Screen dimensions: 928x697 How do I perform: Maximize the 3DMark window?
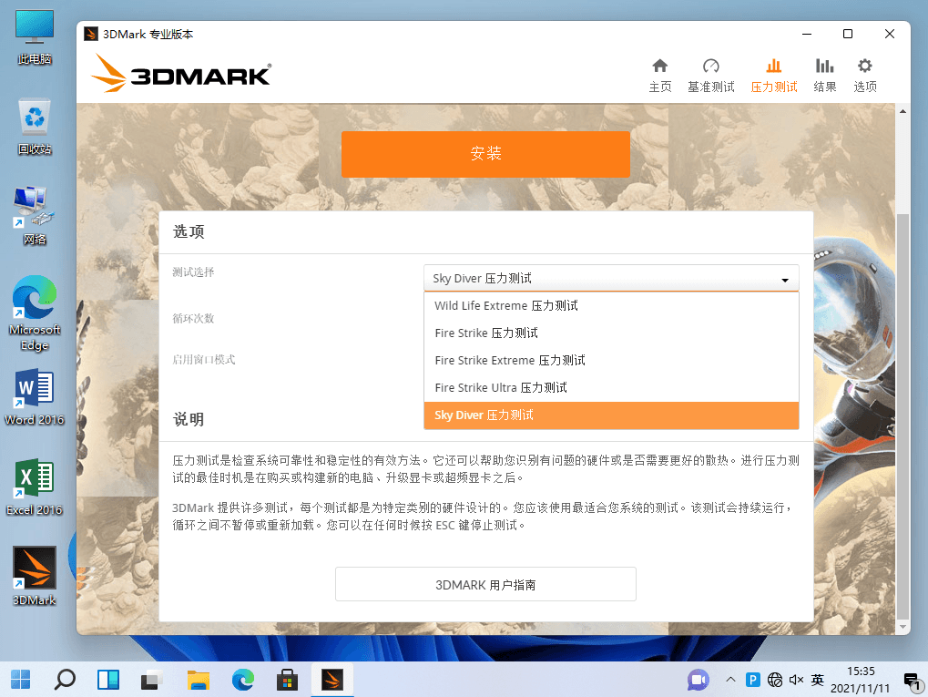point(848,34)
